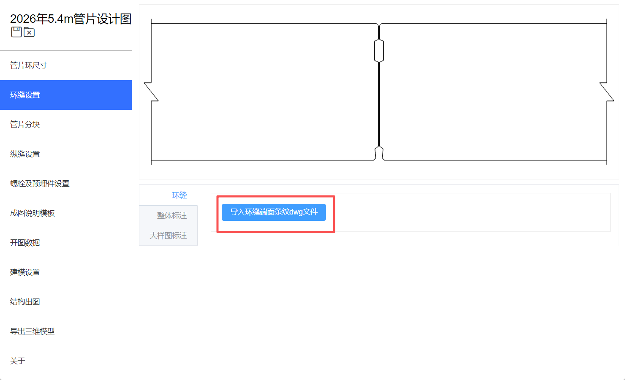Screen dimensions: 625x380
Task: Choose 导出三维模型 in the sidebar
Action: tap(33, 331)
